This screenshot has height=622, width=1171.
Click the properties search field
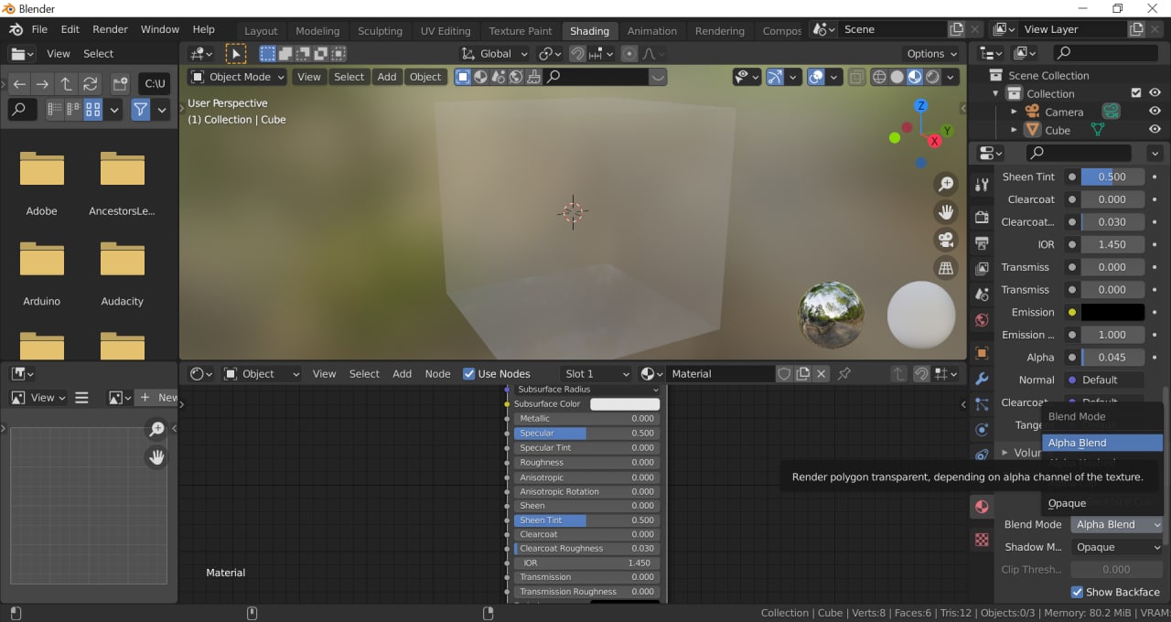1078,153
